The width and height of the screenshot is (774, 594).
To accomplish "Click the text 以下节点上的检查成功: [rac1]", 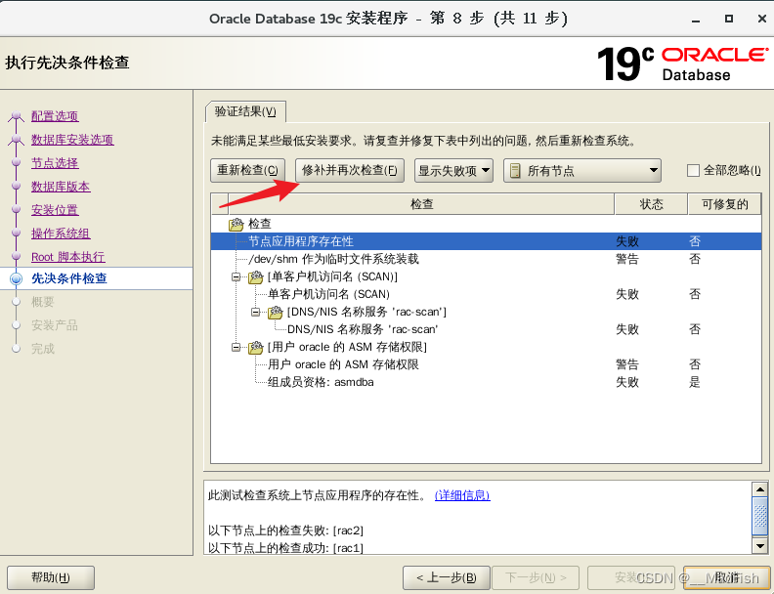I will pos(285,548).
